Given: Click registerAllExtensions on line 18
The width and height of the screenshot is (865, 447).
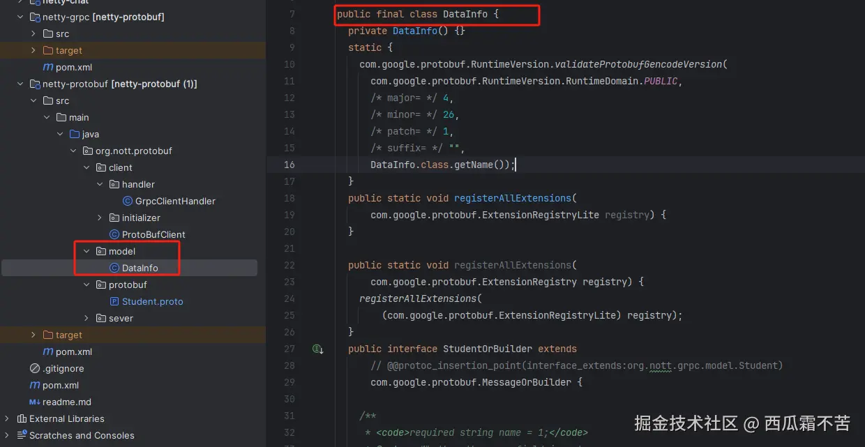Looking at the screenshot, I should (513, 198).
